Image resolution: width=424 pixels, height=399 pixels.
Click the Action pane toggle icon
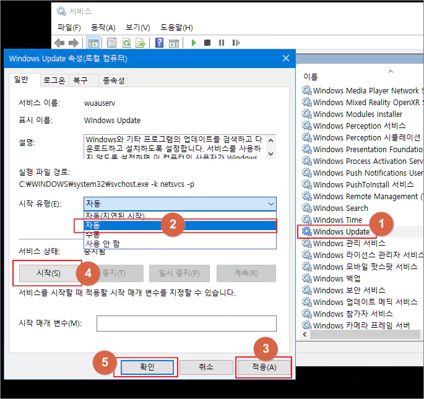[173, 43]
